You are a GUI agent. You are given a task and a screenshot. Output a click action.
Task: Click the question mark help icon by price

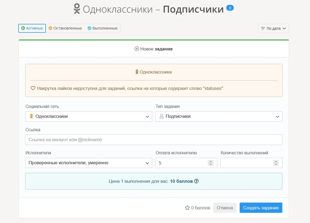(x=196, y=181)
